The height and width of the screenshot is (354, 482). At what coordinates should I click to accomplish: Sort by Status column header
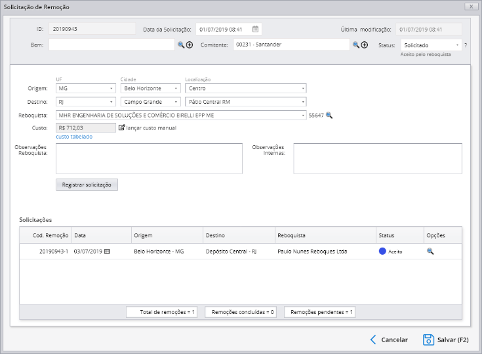point(400,236)
